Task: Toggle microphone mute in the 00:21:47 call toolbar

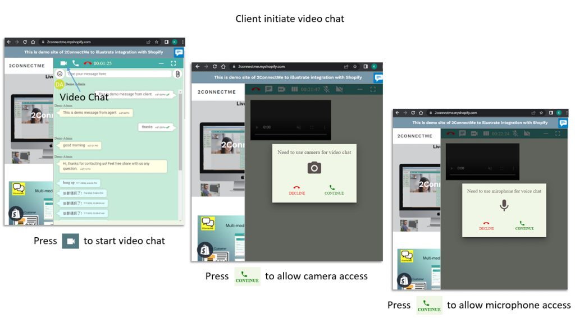Action: (x=326, y=89)
